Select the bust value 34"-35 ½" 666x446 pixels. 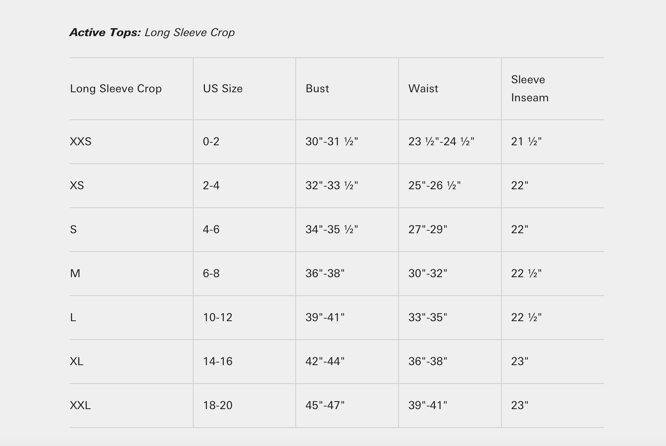(332, 229)
